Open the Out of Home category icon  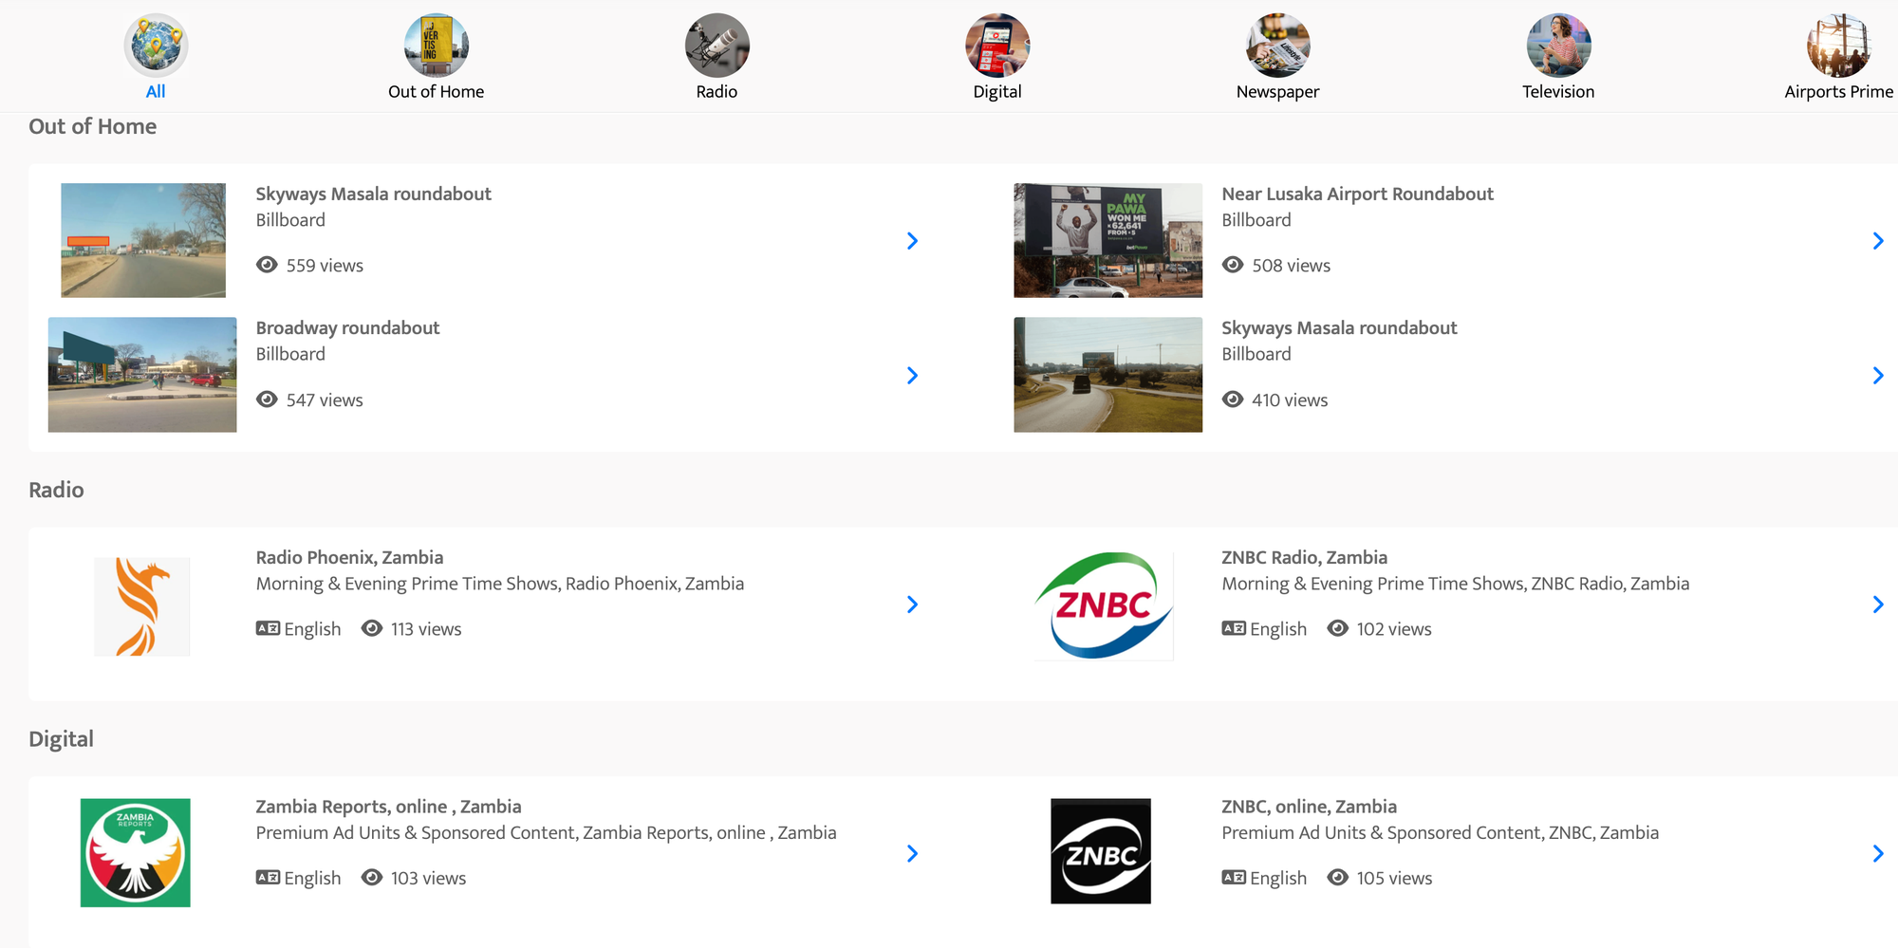click(x=436, y=45)
